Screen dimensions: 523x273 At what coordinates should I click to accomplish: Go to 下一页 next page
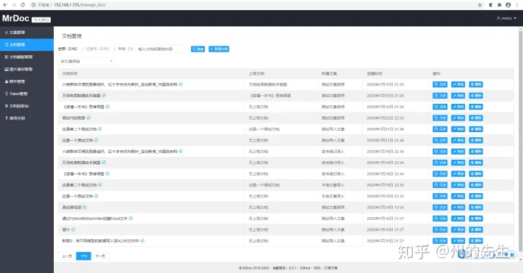click(100, 256)
